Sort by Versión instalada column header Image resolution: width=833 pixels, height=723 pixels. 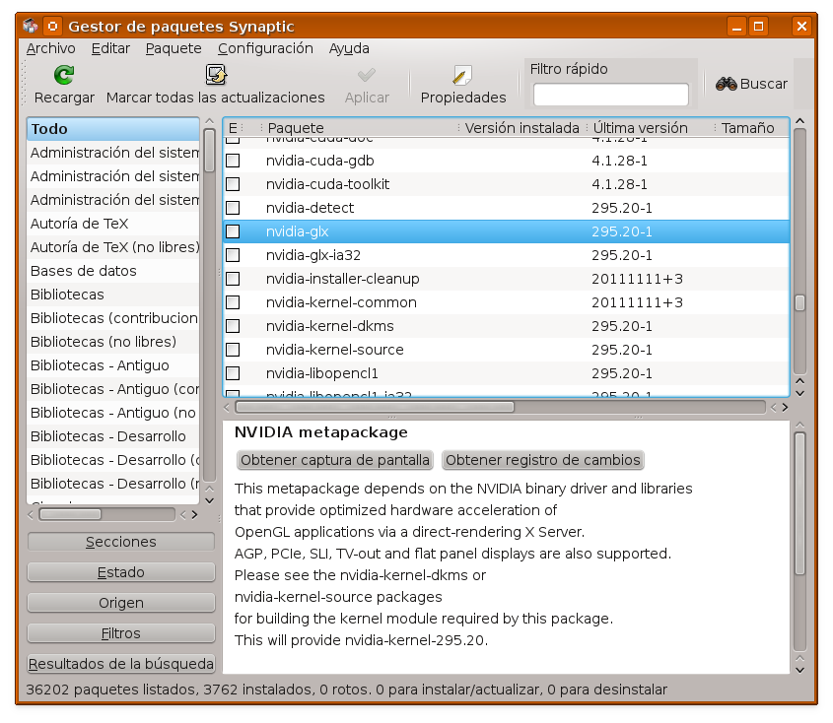click(x=521, y=128)
